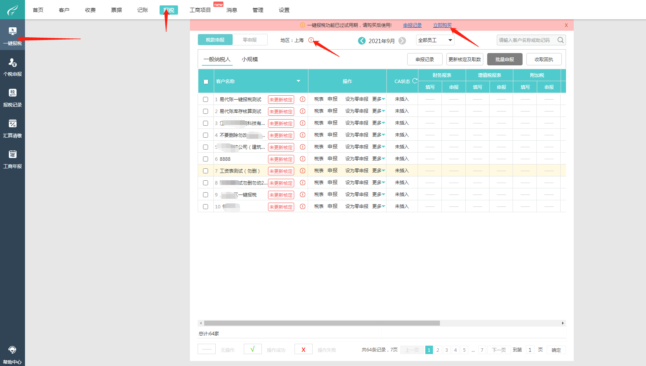Expand 更多 menu in first row
The width and height of the screenshot is (646, 366).
(x=378, y=99)
